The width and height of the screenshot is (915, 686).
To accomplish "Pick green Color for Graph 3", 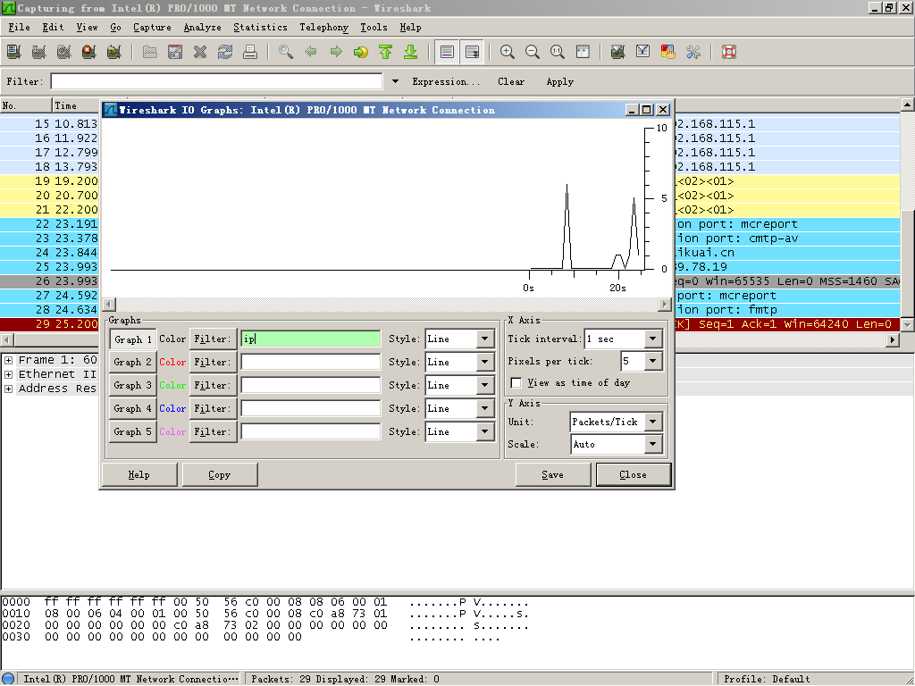I will coord(172,386).
